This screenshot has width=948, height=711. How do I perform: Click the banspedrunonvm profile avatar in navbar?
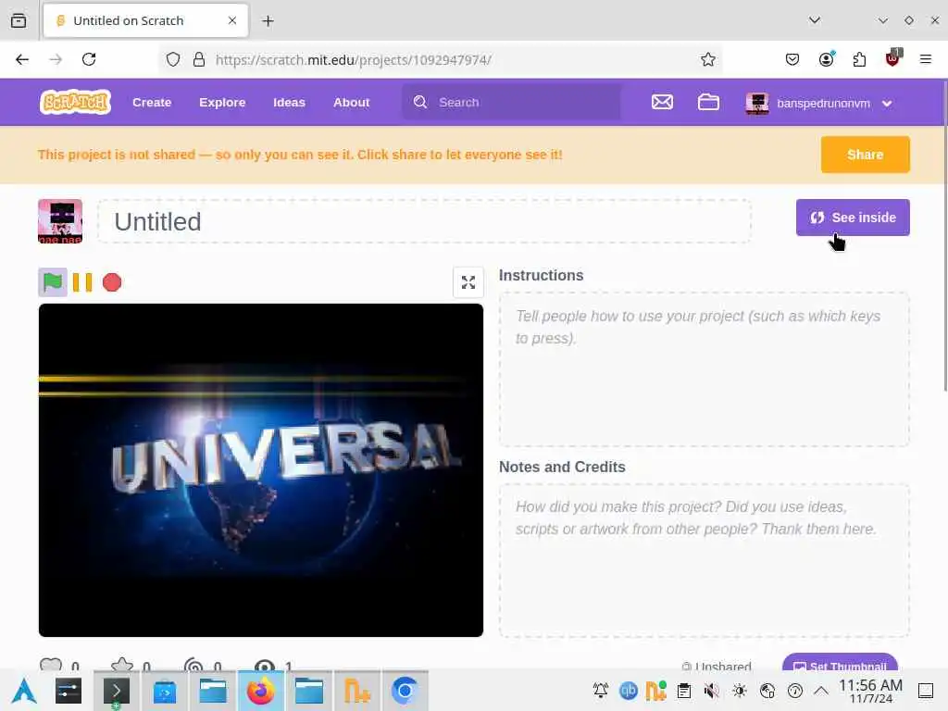(757, 104)
